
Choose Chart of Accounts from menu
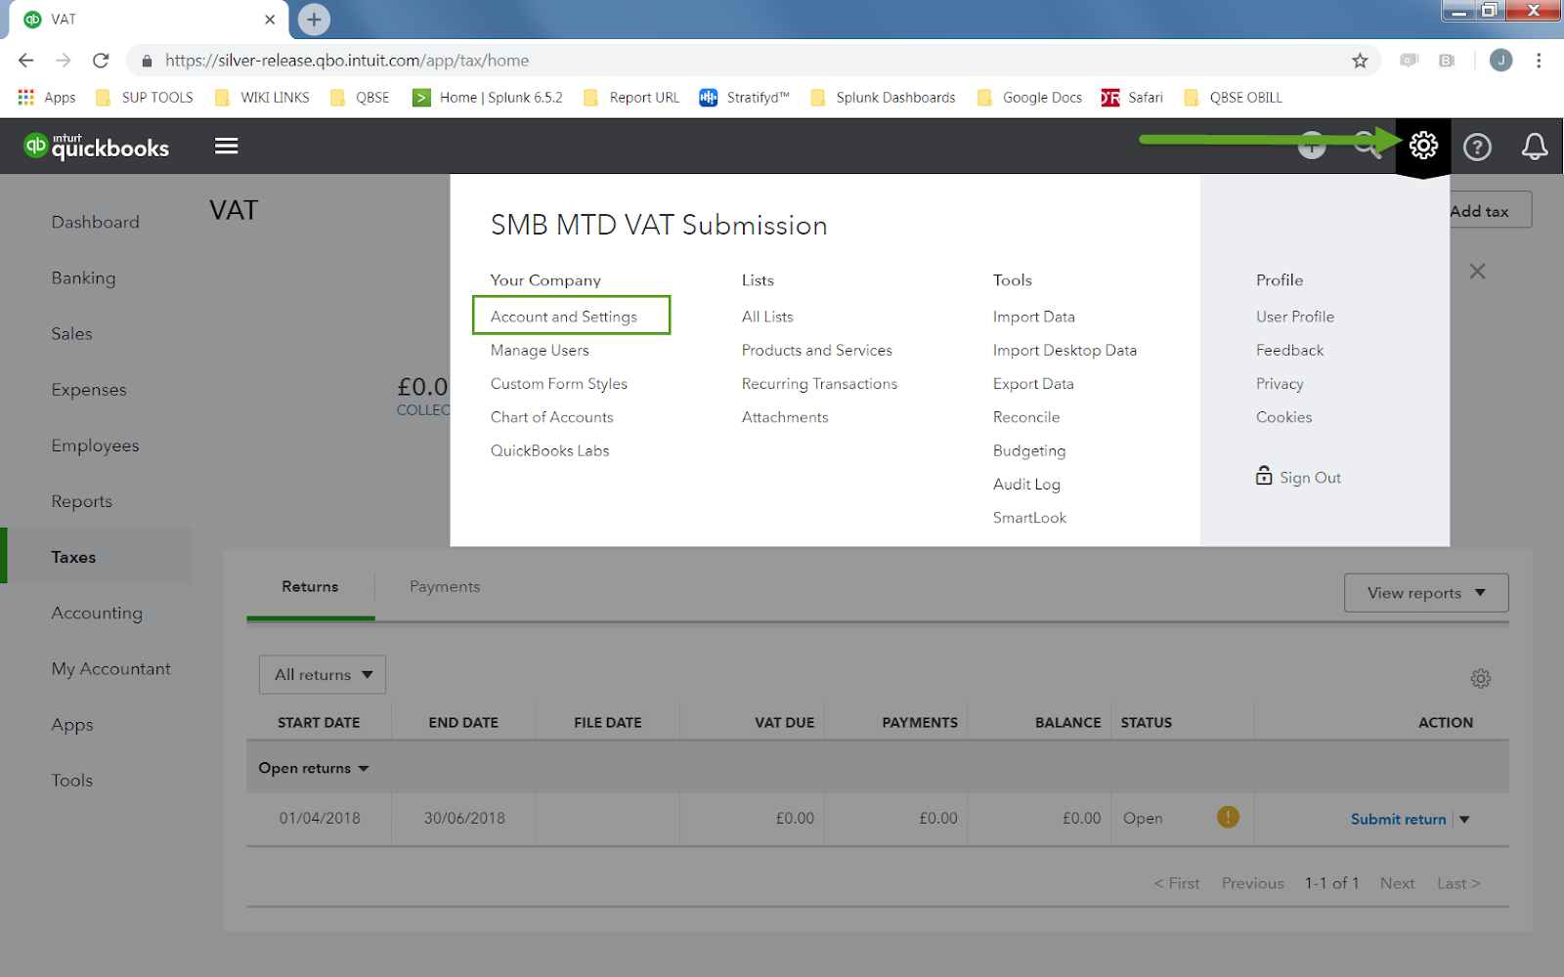tap(552, 417)
